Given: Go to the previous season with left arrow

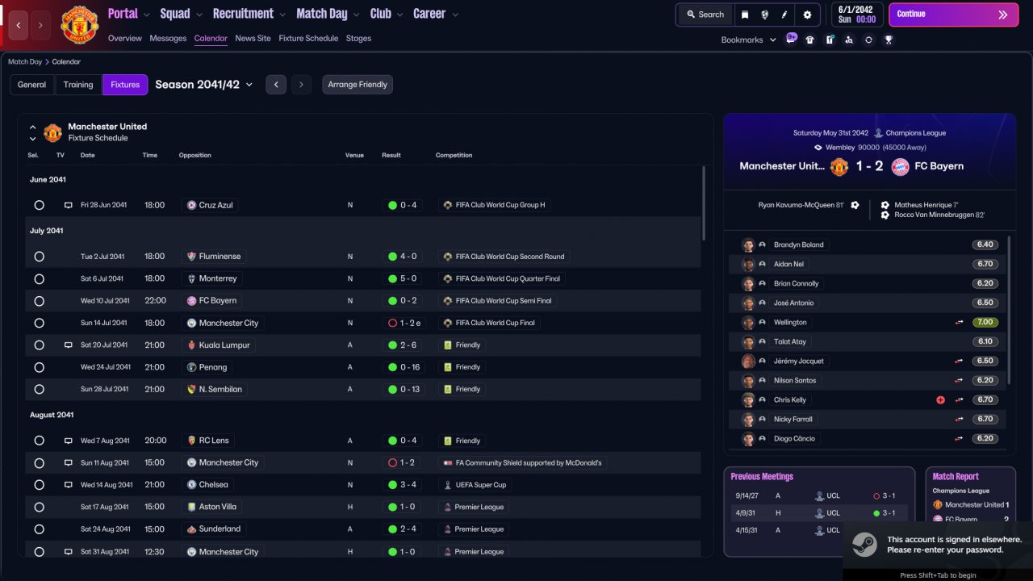Looking at the screenshot, I should point(276,85).
